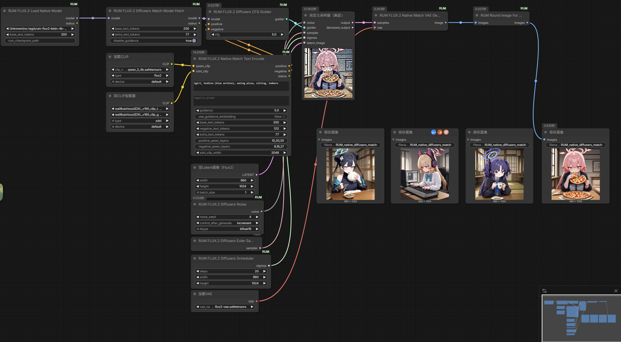Collapse the Native Match Text Encode node
Viewport: 621px width, 342px height.
click(x=195, y=59)
